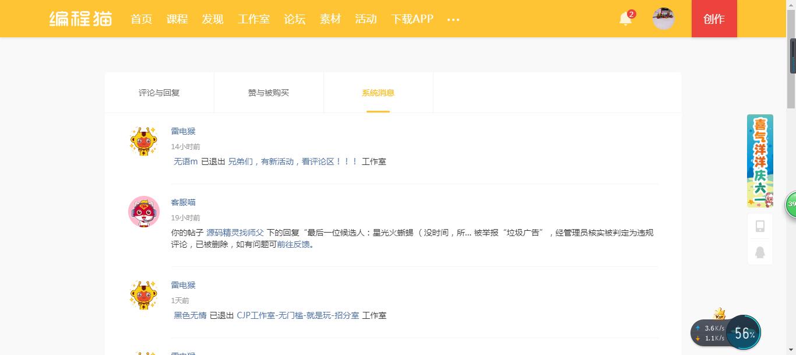
Task: Open 论坛 in the navigation
Action: coord(295,19)
